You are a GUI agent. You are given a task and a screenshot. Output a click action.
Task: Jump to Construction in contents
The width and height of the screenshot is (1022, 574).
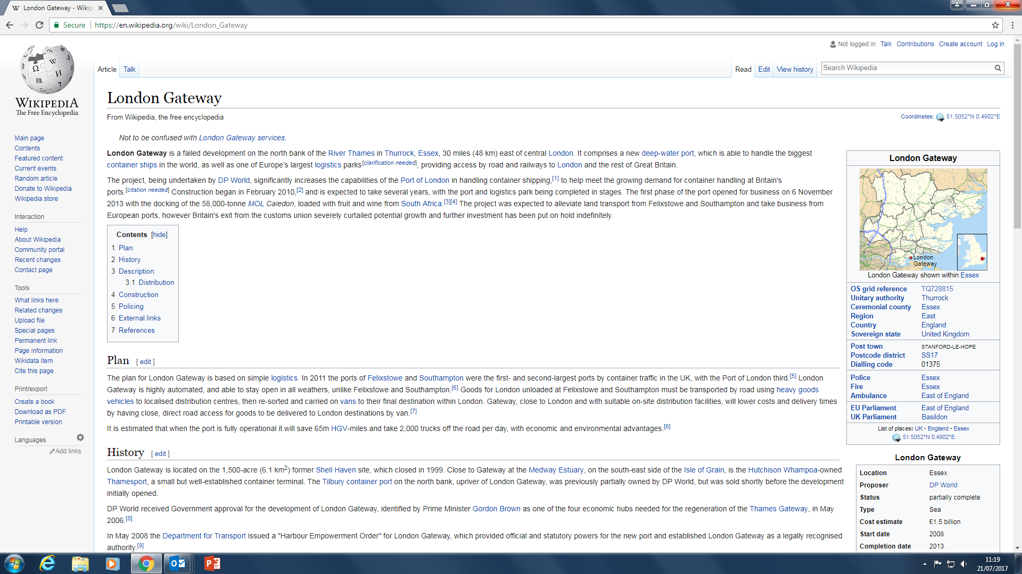pos(138,295)
